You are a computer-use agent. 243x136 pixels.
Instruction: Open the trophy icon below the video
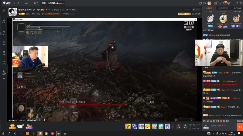[x=12, y=126]
